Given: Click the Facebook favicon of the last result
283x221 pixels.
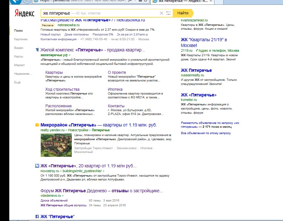Looking at the screenshot, I should [x=37, y=217].
